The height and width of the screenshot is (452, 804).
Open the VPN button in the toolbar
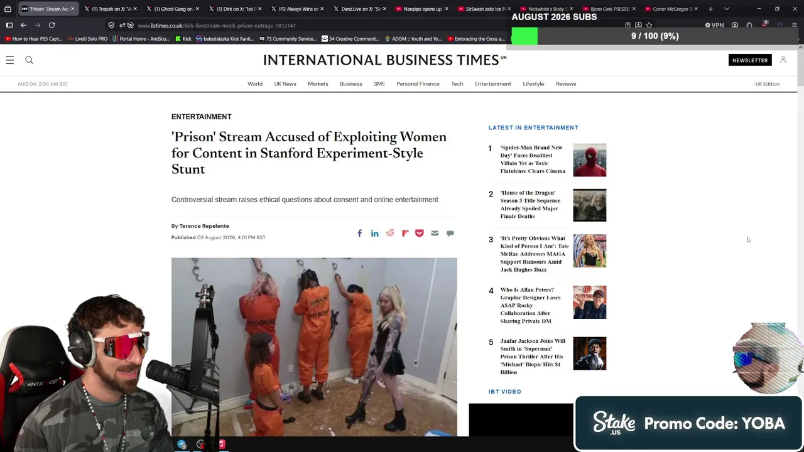(714, 25)
